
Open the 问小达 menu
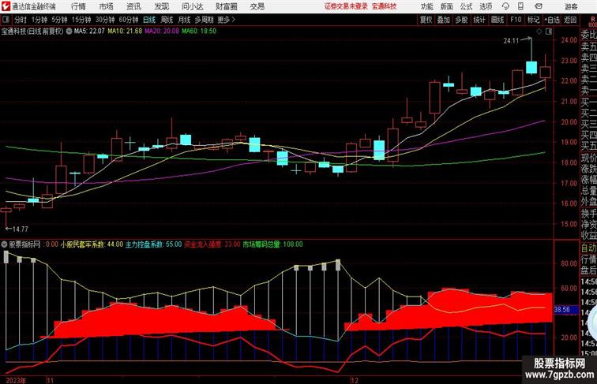tap(192, 6)
